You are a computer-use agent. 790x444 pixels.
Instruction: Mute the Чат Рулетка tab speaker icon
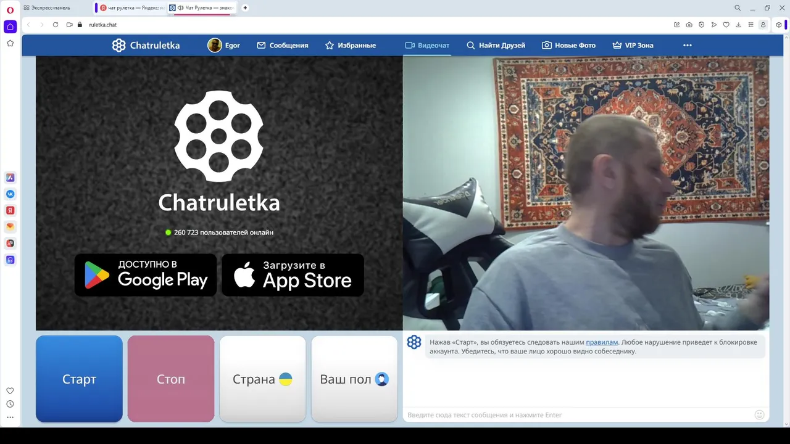(180, 8)
